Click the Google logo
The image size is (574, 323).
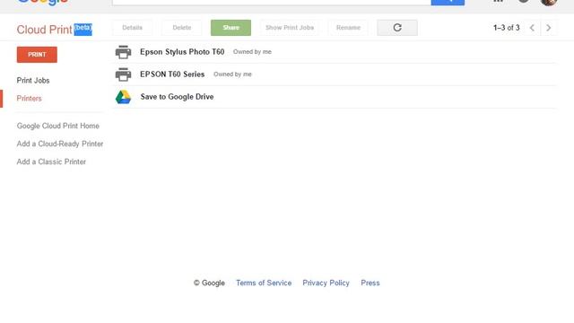coord(42,2)
